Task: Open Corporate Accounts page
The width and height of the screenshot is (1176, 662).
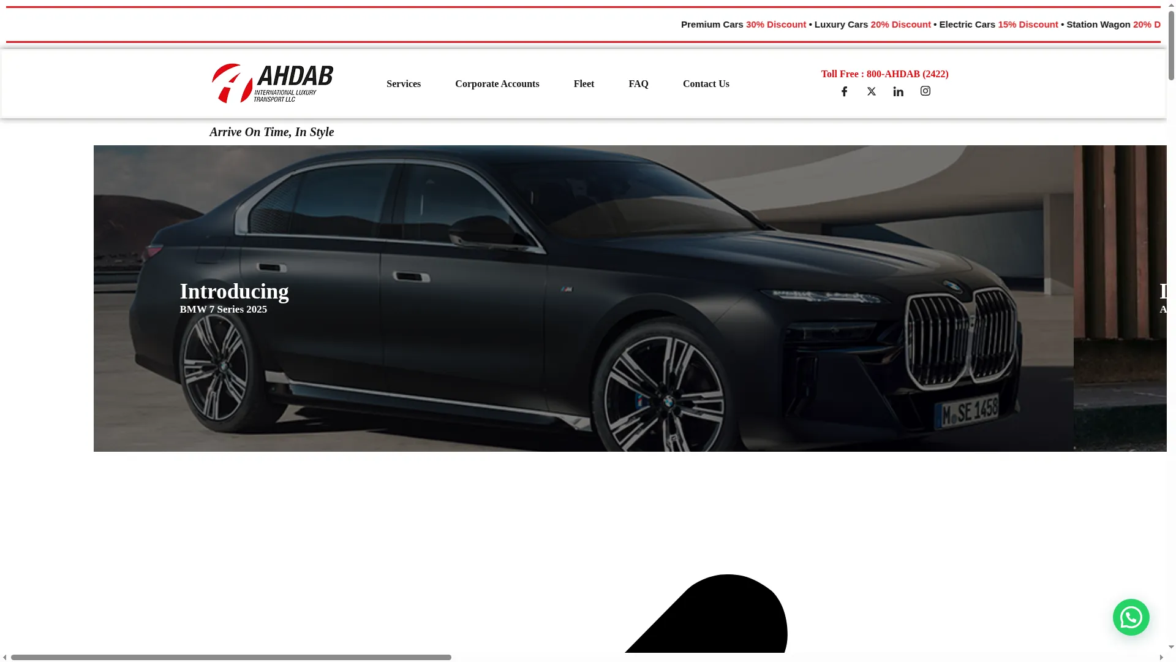Action: 497,84
